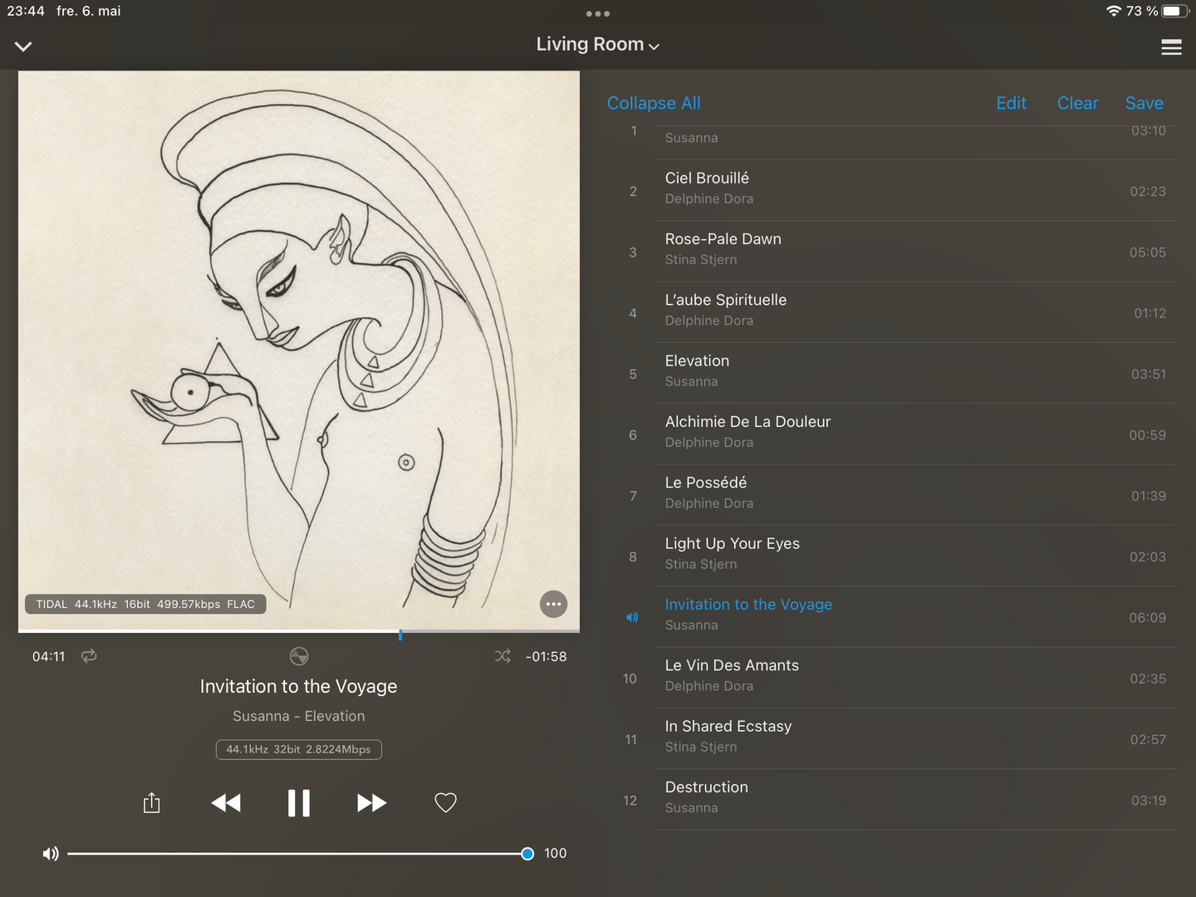This screenshot has width=1196, height=897.
Task: Open more options on the album art
Action: click(x=553, y=604)
